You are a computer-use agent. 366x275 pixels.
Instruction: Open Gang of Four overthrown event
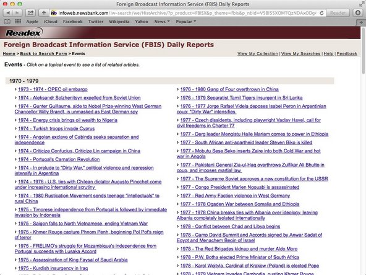pos(229,89)
